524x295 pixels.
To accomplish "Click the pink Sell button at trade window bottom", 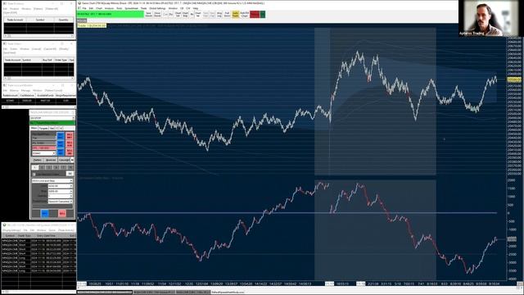I will [62, 213].
